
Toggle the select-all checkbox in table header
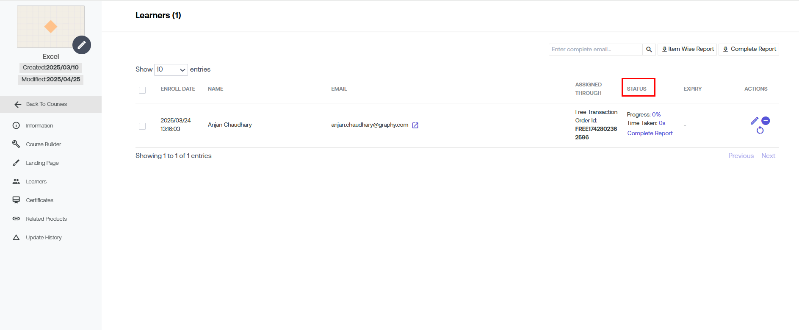click(x=142, y=90)
